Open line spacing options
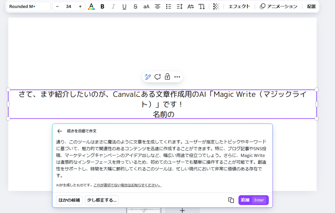Image resolution: width=335 pixels, height=213 pixels. [x=179, y=7]
